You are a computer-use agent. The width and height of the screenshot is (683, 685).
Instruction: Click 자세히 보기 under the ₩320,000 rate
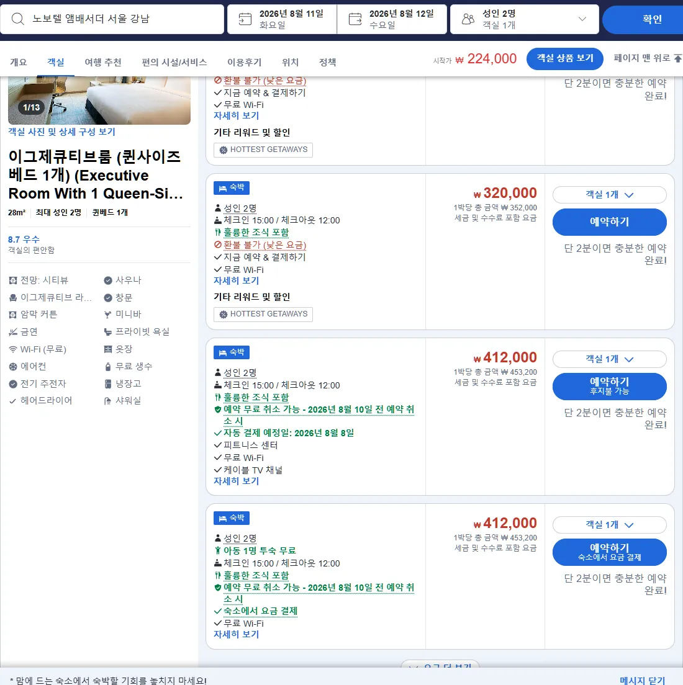click(236, 281)
